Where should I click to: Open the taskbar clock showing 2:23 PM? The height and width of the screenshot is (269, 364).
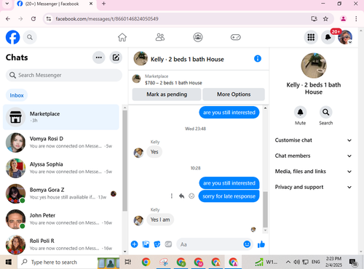[333, 262]
